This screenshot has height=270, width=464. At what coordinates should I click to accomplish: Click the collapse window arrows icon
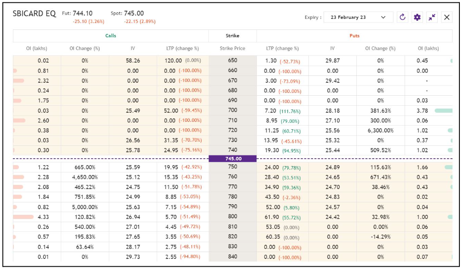click(x=432, y=17)
